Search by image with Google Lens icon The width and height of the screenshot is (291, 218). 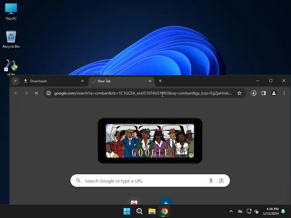tap(221, 181)
